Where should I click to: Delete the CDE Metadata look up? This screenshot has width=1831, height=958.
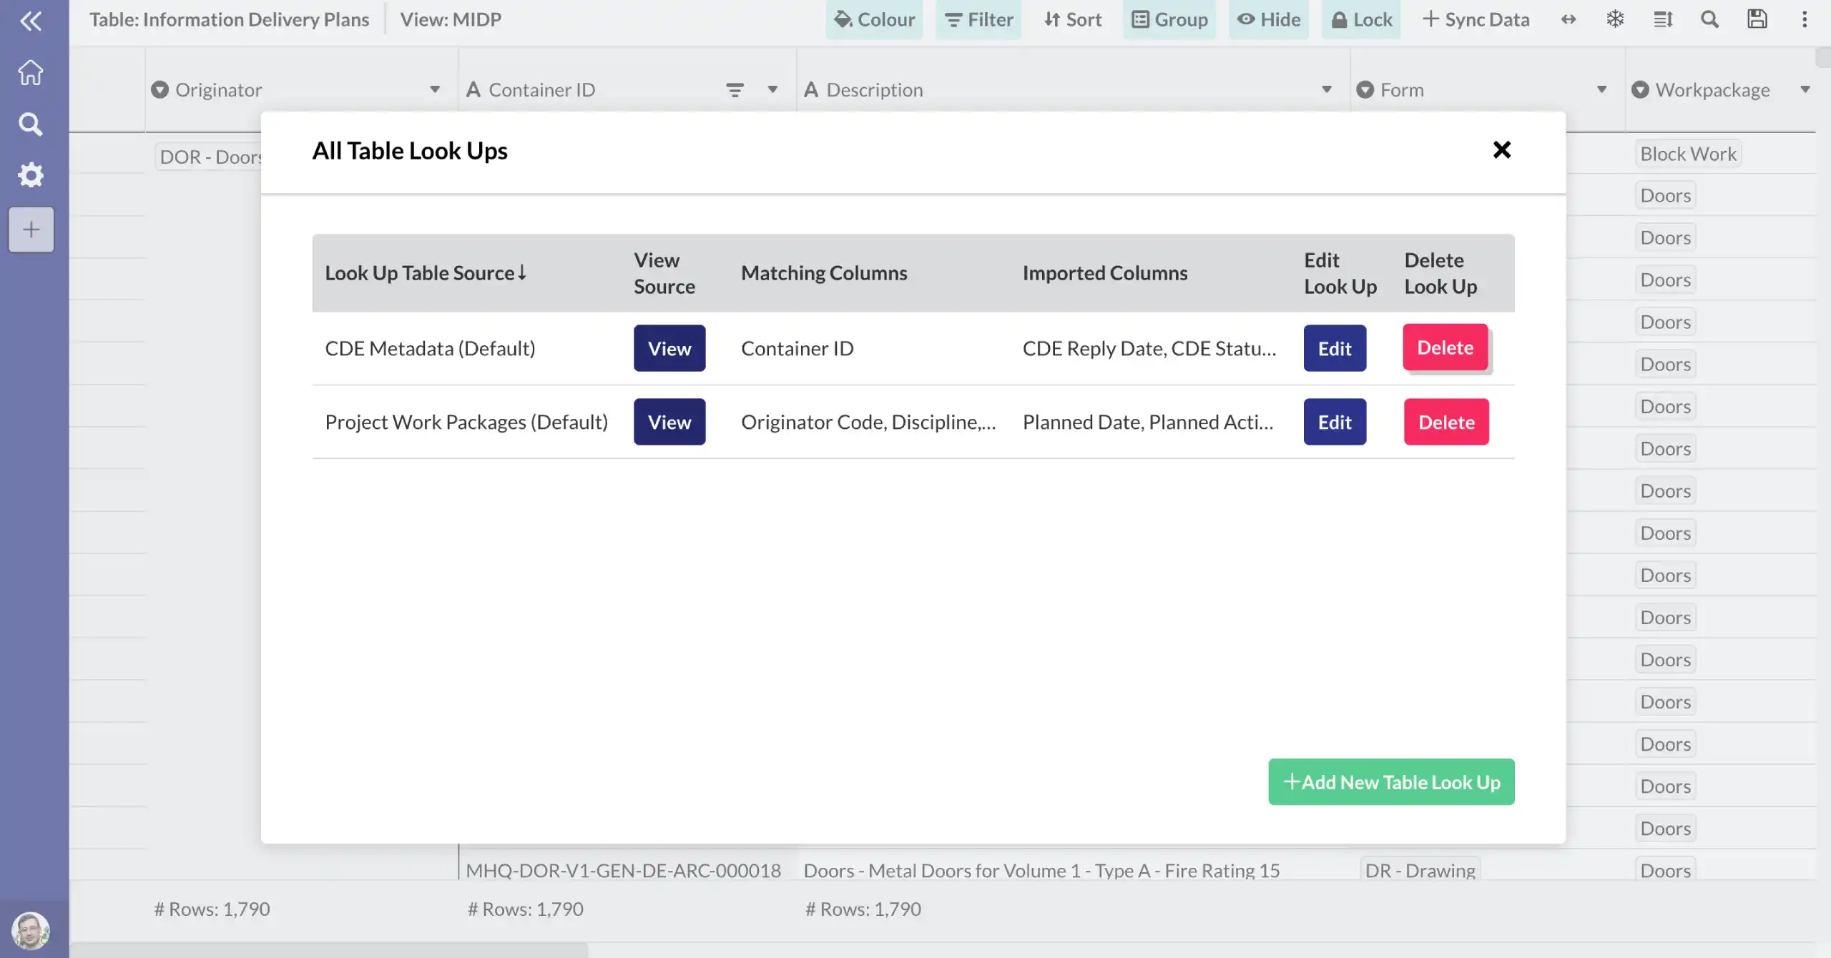pyautogui.click(x=1445, y=348)
